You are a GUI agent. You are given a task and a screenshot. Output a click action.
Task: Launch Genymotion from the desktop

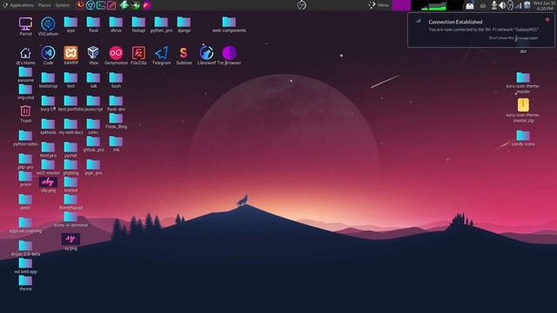[116, 56]
